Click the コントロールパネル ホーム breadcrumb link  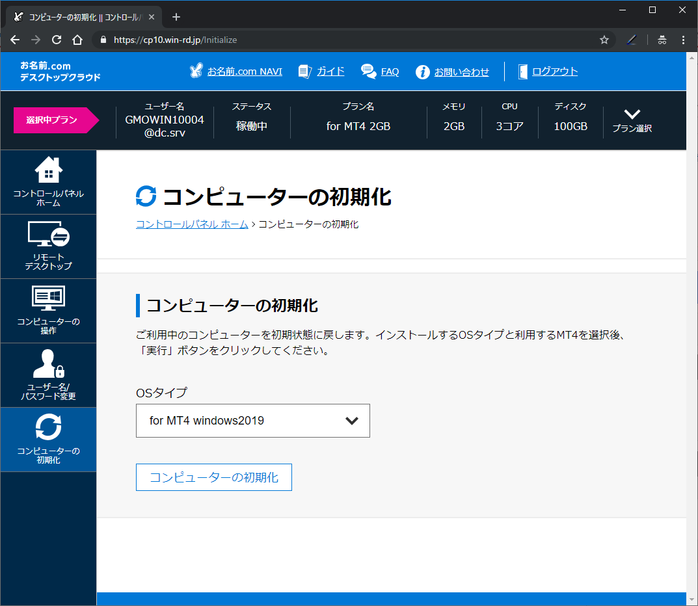(192, 224)
